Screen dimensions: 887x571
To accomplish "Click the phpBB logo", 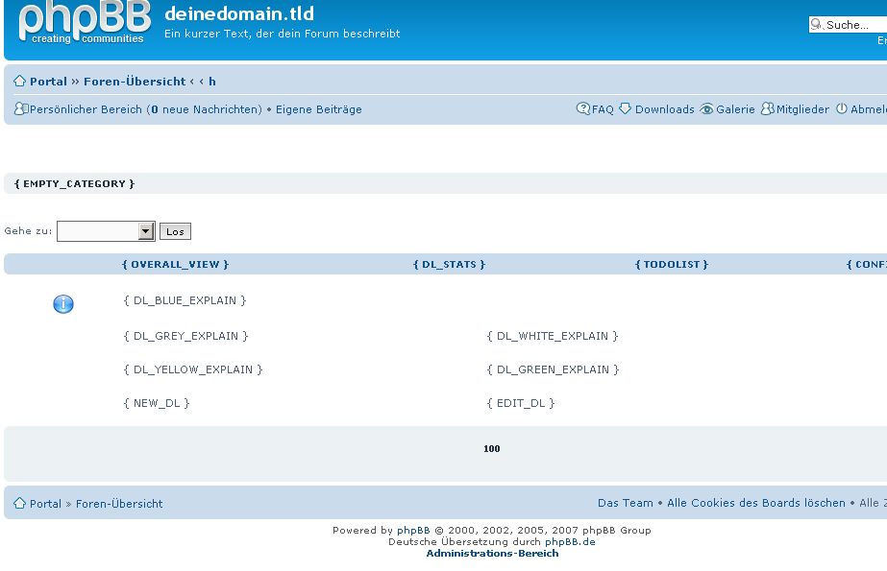I will tap(84, 23).
